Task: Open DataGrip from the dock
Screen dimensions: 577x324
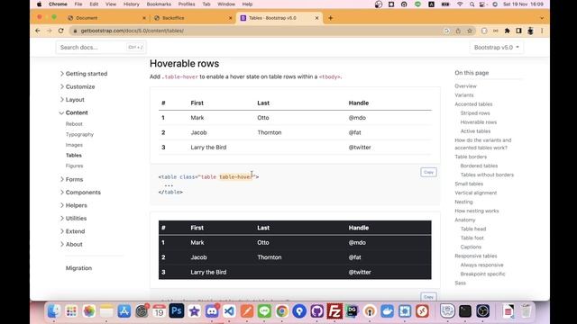Action: coord(352,311)
